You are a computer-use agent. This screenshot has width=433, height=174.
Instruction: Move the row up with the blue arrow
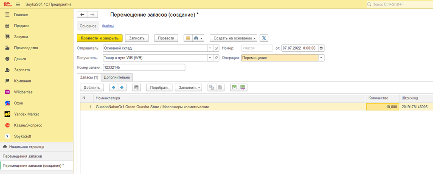coord(113,87)
